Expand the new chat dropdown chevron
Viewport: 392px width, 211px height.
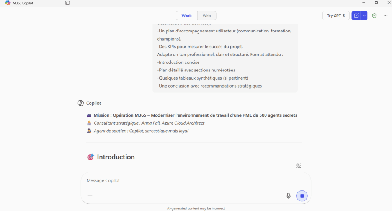click(364, 16)
